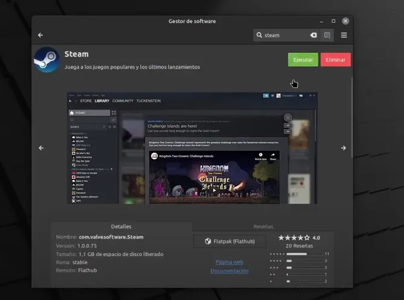The height and width of the screenshot is (300, 404).
Task: Minimize the Gestor de software window
Action: (x=321, y=21)
